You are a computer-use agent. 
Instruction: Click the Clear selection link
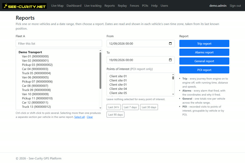[x=90, y=117]
